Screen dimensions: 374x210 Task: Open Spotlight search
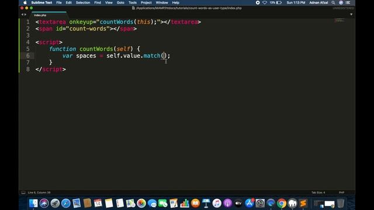(x=333, y=2)
